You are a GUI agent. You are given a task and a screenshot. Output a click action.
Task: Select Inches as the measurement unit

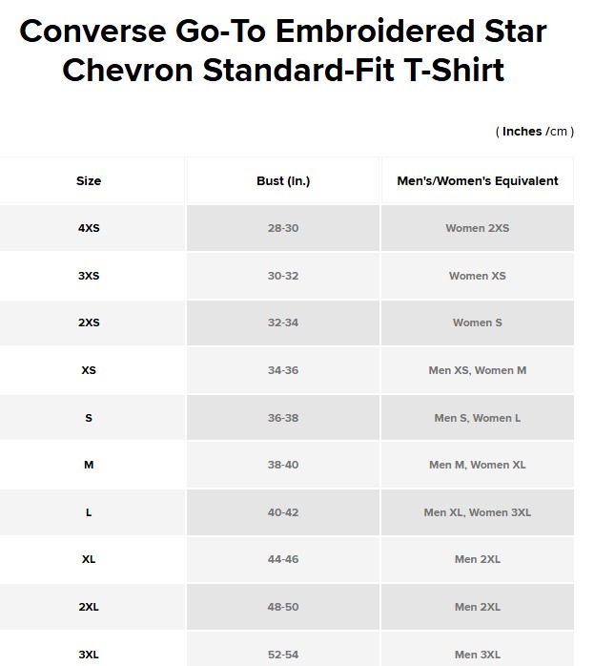click(x=522, y=132)
